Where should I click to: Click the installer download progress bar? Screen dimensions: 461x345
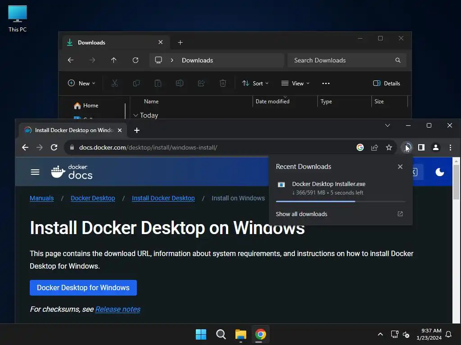pyautogui.click(x=340, y=201)
